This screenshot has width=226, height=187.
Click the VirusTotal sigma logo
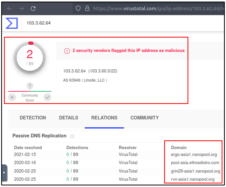tap(11, 23)
